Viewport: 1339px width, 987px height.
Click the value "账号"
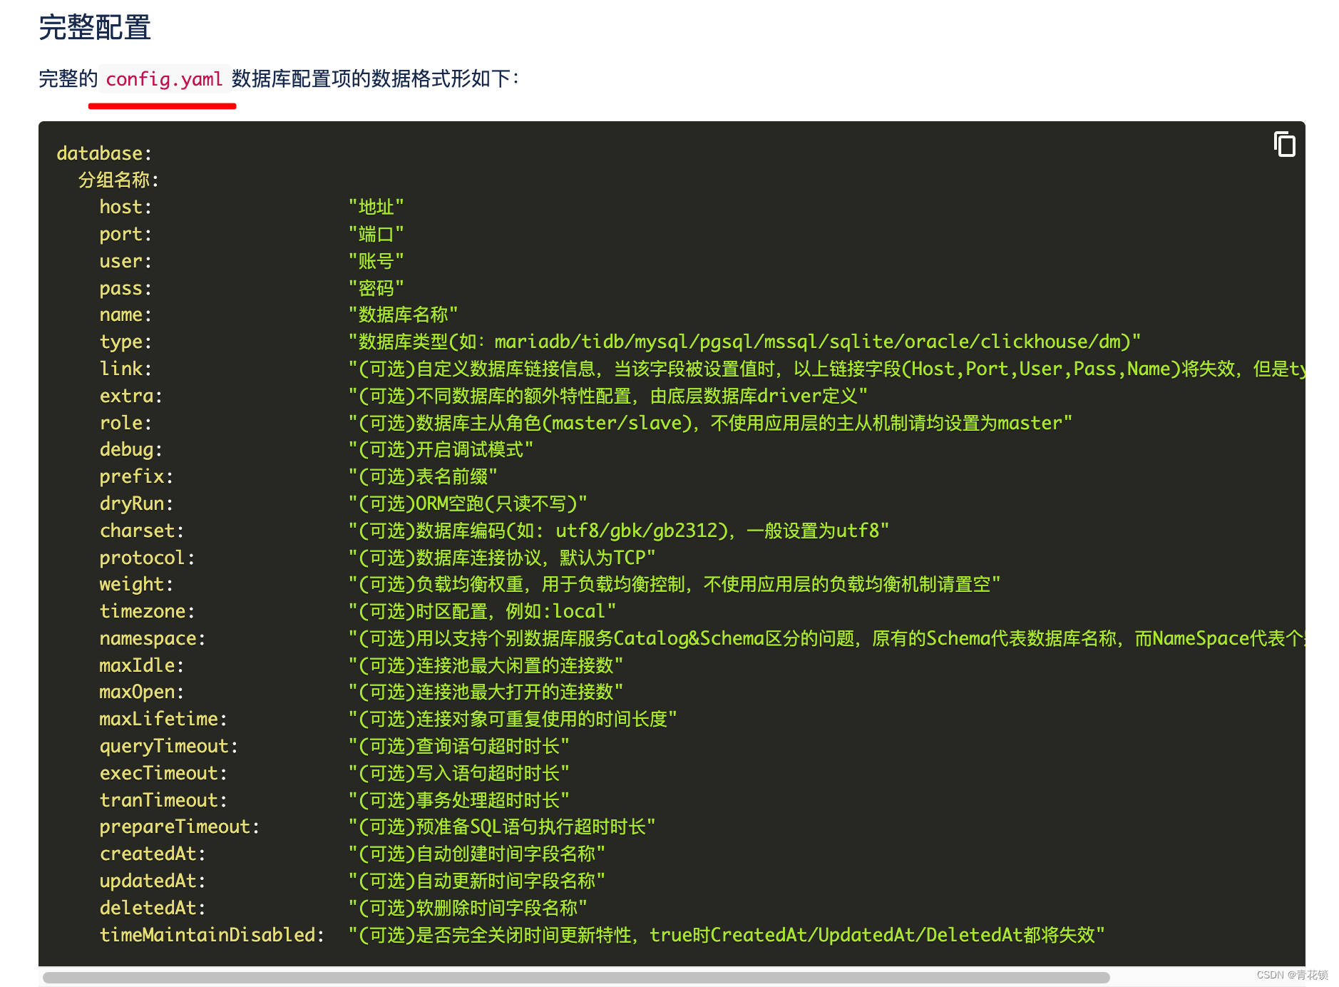(x=376, y=261)
